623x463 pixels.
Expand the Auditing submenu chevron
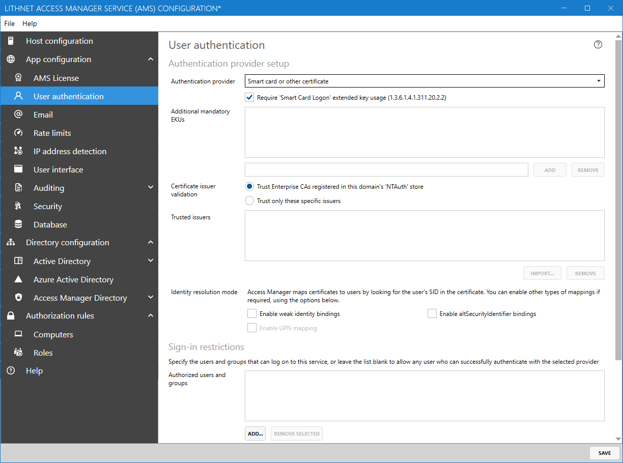(x=150, y=188)
